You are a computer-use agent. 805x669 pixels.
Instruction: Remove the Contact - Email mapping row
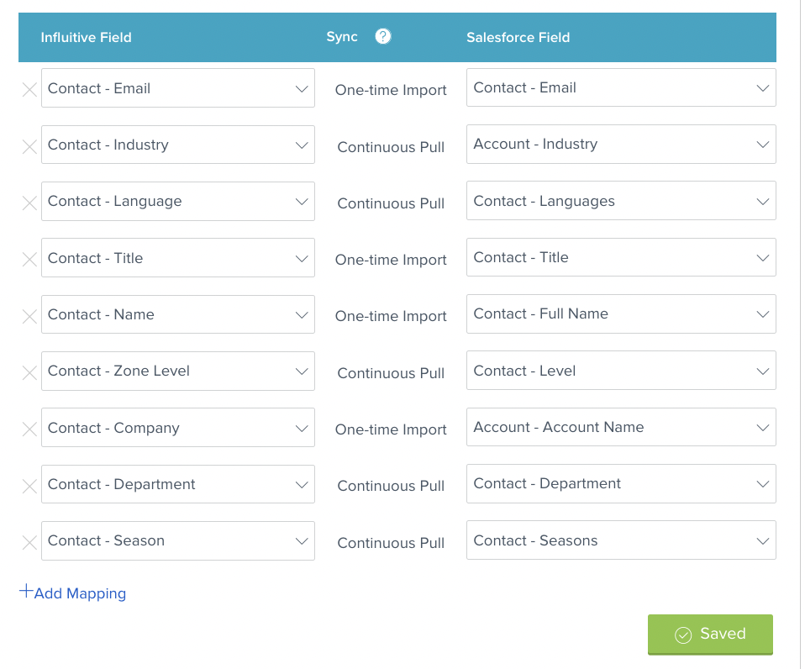click(29, 90)
